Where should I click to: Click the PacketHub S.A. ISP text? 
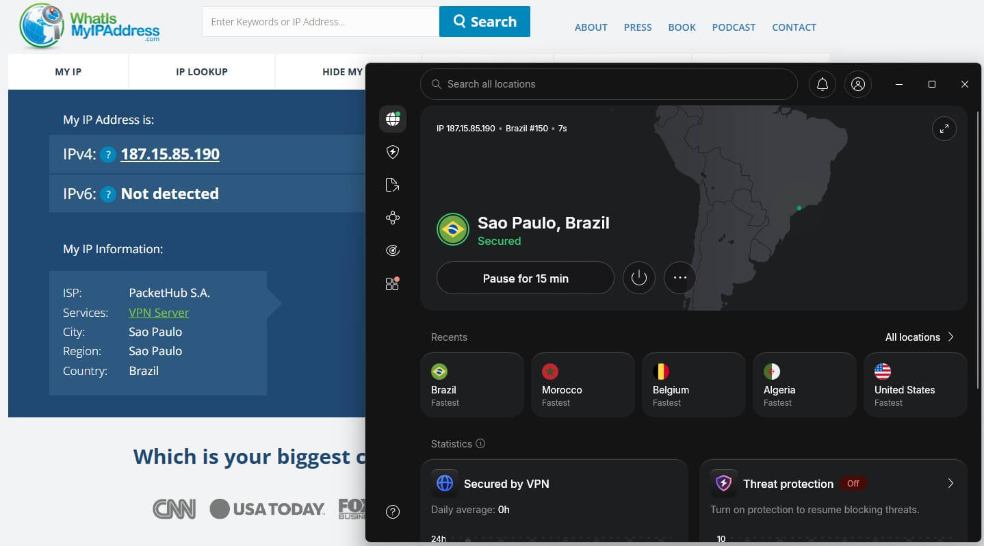point(170,293)
